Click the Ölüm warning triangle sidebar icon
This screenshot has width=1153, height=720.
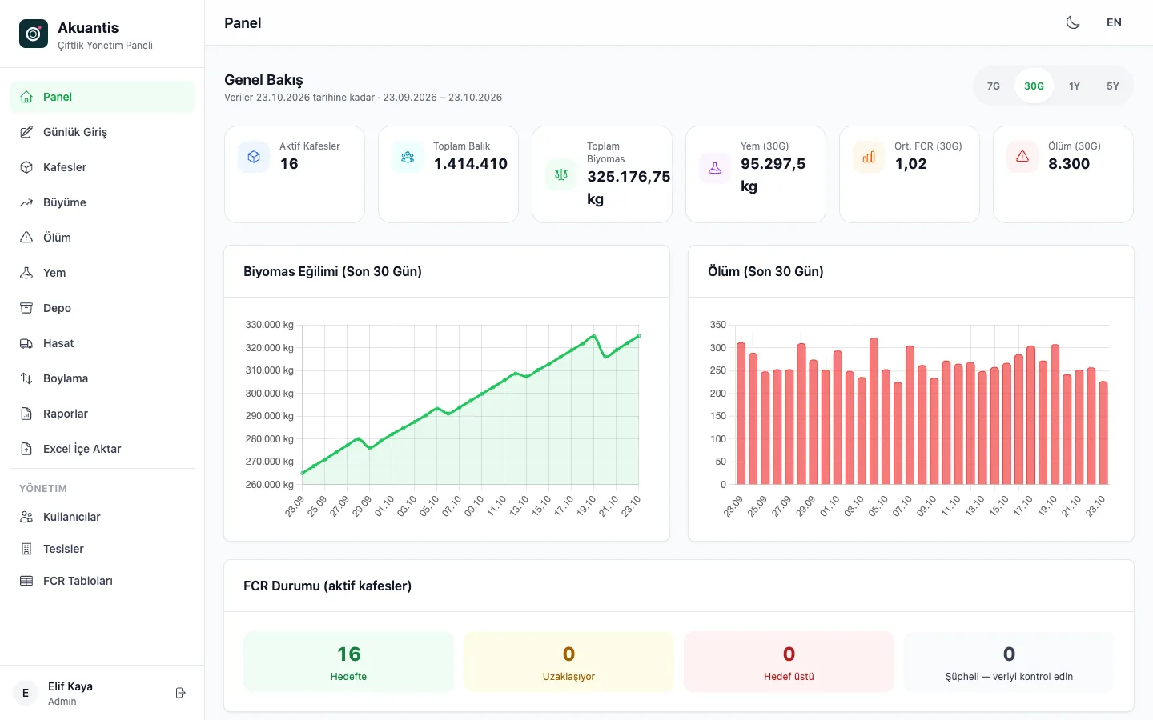pyautogui.click(x=26, y=238)
